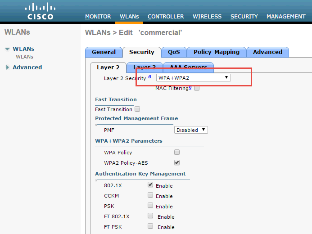
Task: Select WLANs sub-item in sidebar
Action: click(x=24, y=57)
